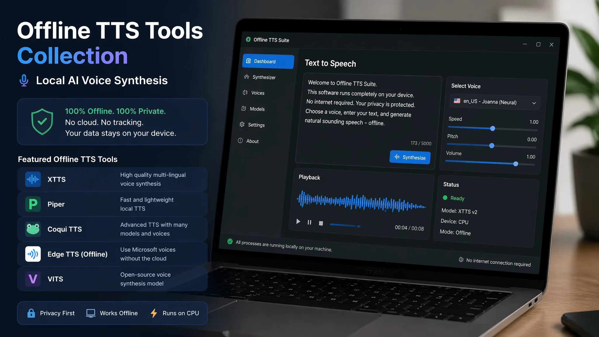The width and height of the screenshot is (599, 337).
Task: Click "No internet connection required" in status bar
Action: click(x=498, y=262)
